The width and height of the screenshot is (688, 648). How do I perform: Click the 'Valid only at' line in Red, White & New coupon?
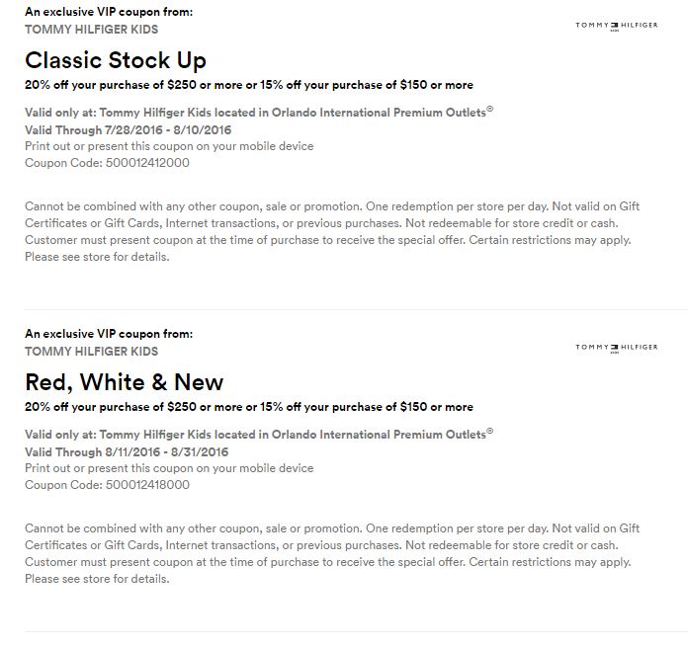point(259,435)
